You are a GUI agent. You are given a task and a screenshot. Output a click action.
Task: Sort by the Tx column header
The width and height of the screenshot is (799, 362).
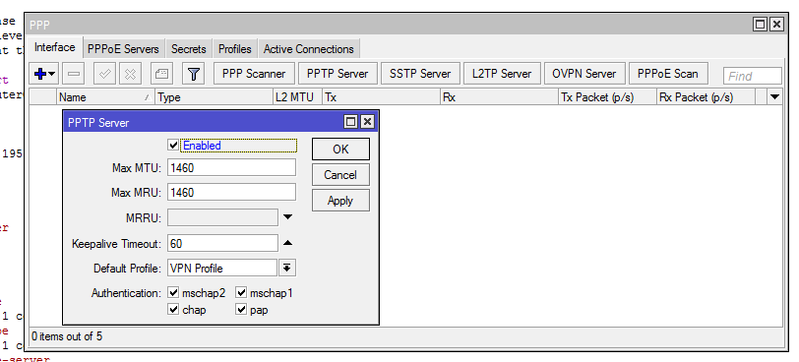point(381,96)
